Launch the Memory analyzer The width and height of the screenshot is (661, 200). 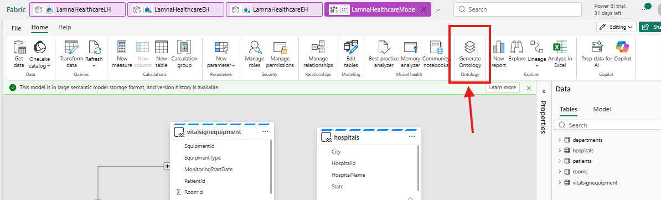[410, 54]
